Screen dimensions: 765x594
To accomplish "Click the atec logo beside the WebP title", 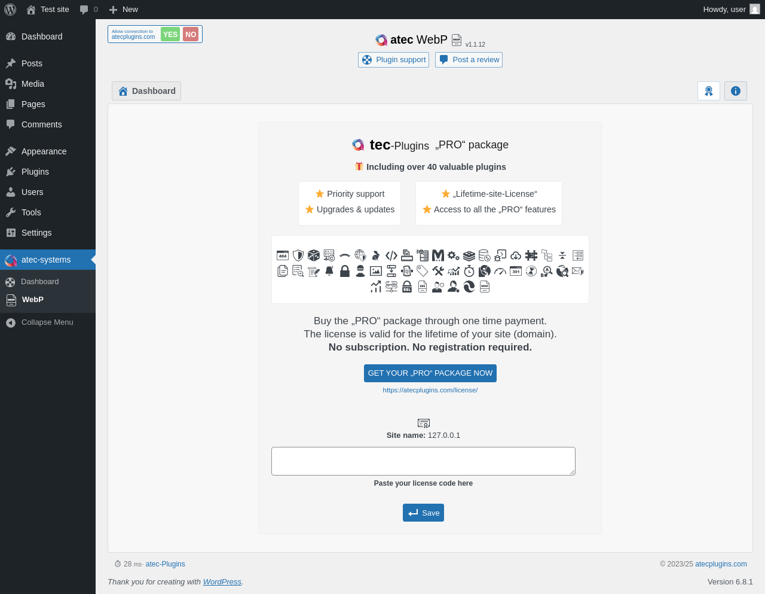I will 381,40.
